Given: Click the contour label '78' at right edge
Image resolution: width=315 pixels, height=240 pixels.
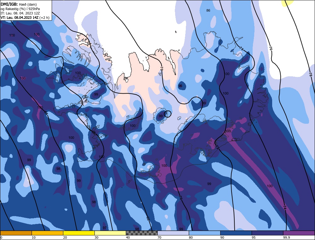Looking at the screenshot, I should click(x=311, y=74).
